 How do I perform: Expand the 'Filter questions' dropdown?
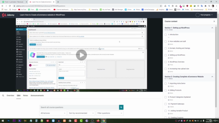coord(109,113)
